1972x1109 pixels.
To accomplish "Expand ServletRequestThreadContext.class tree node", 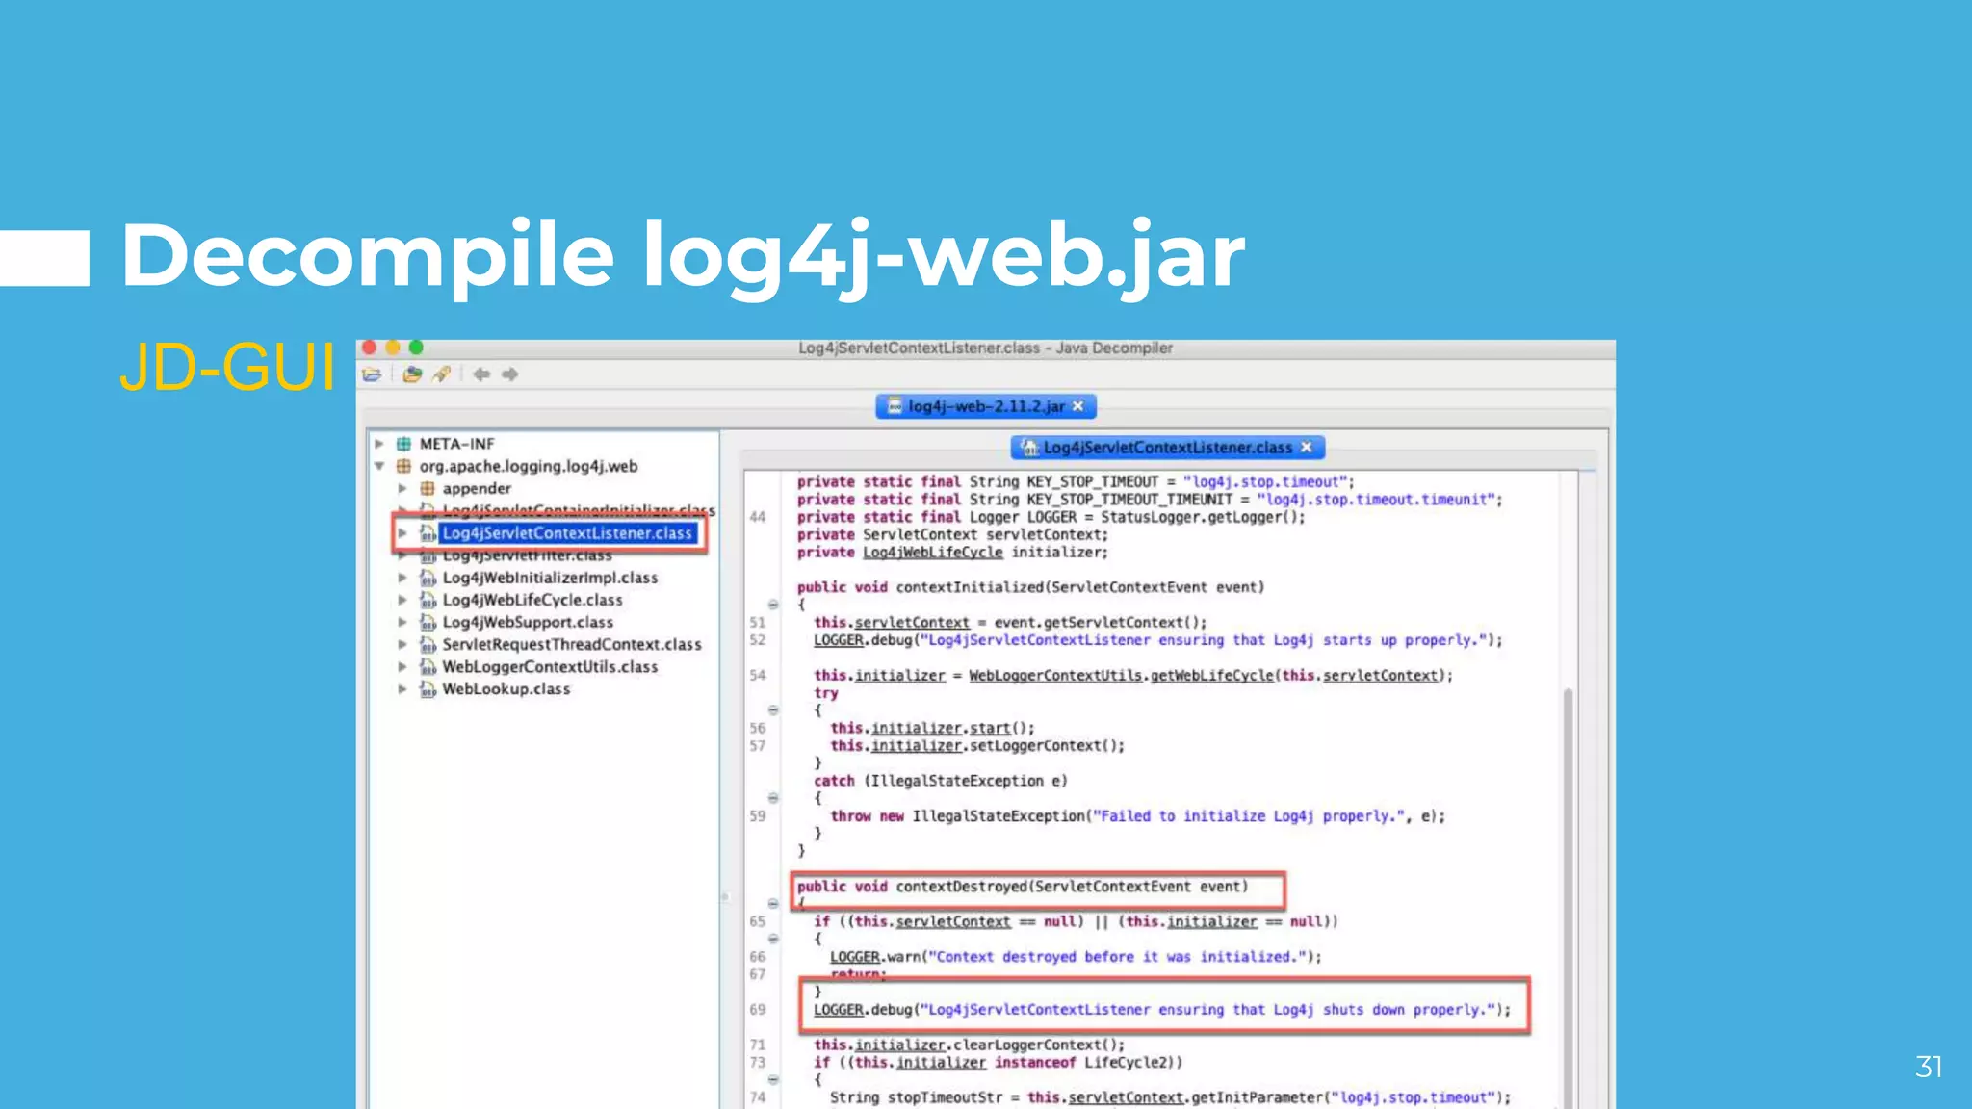I will tap(402, 644).
